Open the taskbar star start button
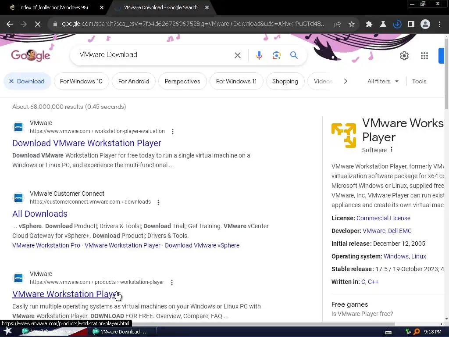The image size is (449, 337). tap(7, 332)
